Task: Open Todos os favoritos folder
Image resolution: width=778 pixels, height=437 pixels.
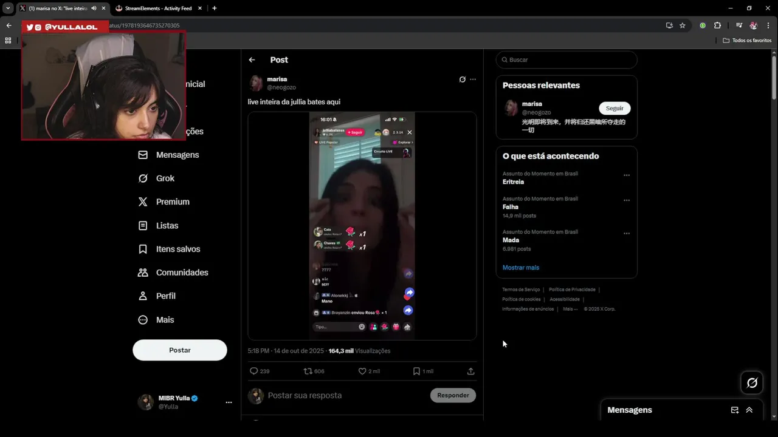Action: [747, 40]
